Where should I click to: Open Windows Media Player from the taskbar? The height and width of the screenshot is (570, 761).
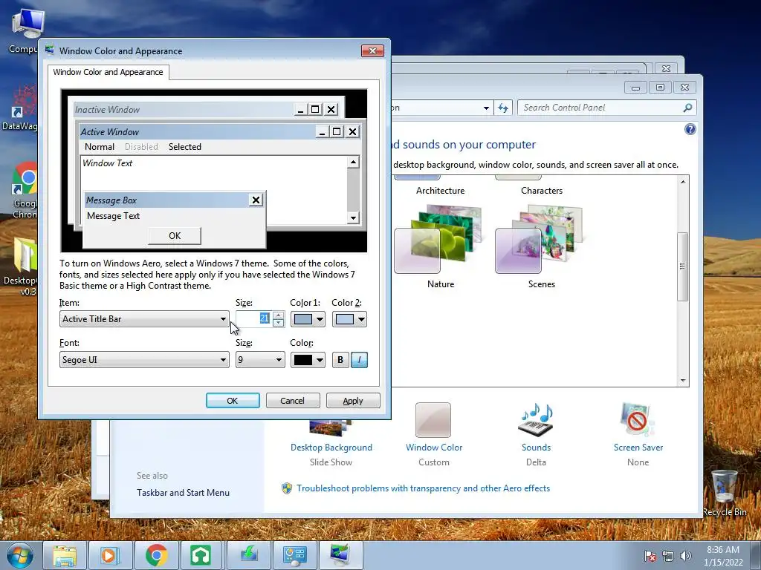click(x=110, y=555)
